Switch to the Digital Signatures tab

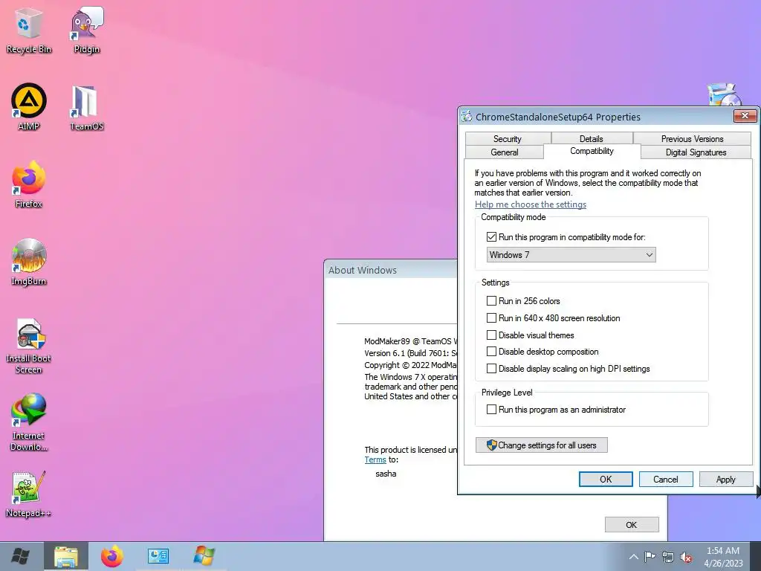[x=696, y=152]
